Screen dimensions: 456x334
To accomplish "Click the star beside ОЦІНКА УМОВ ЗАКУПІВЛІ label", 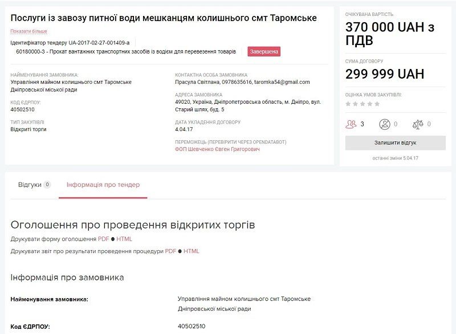I will [347, 104].
